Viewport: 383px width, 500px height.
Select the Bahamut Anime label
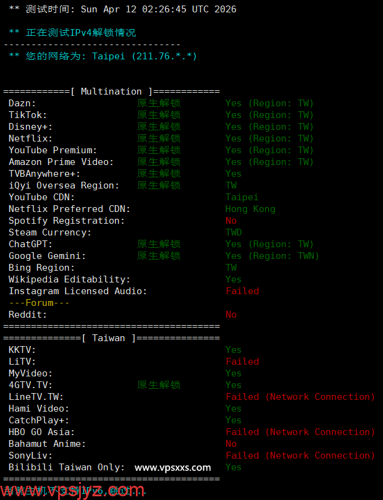click(47, 444)
